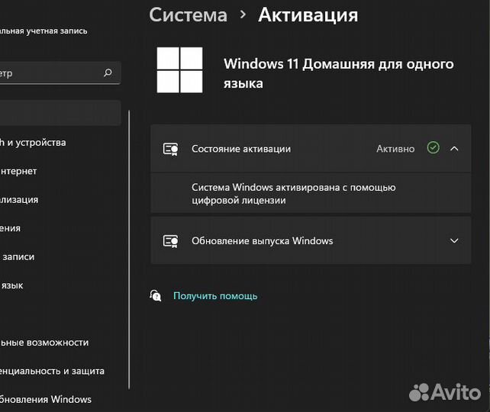Click the green checkmark beside Активно
490x412 pixels.
434,148
